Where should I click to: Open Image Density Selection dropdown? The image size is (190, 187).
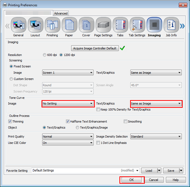[156, 136]
